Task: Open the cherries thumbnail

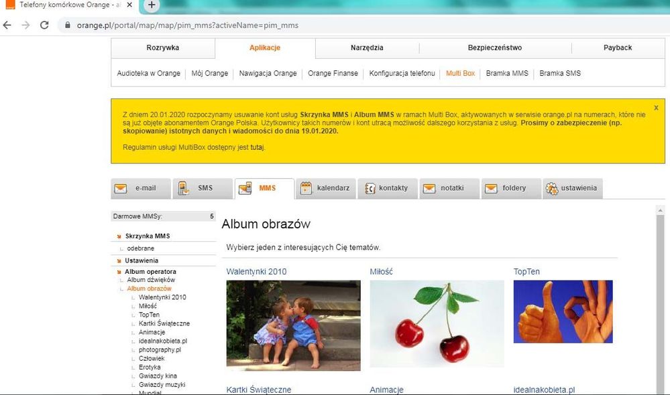Action: pyautogui.click(x=437, y=324)
